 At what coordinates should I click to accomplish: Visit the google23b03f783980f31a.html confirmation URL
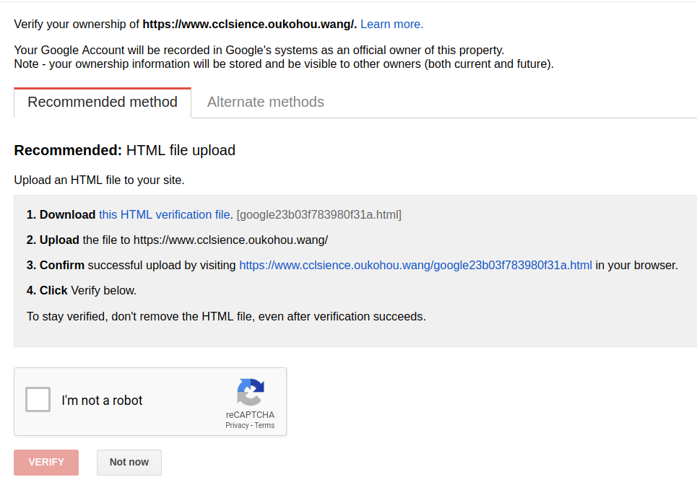click(x=415, y=265)
